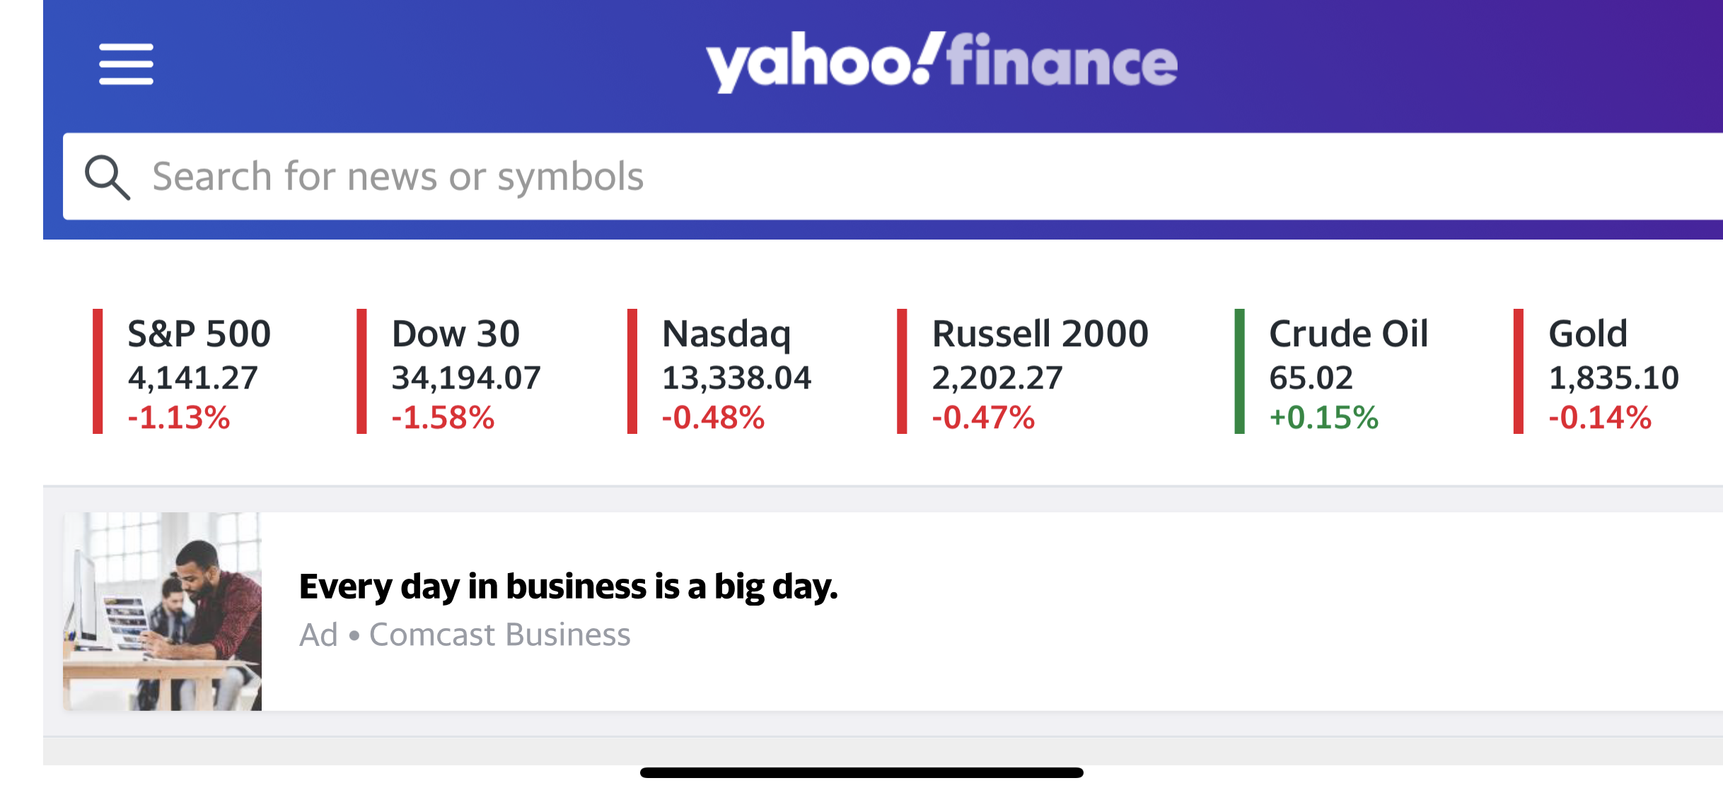Select the Gold ticker label
This screenshot has width=1723, height=795.
(x=1588, y=334)
